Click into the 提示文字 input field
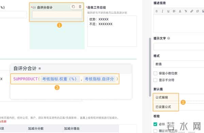This screenshot has width=204, height=133. 179,47
